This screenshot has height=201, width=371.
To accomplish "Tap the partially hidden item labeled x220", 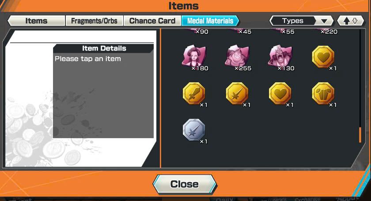I will pyautogui.click(x=326, y=31).
